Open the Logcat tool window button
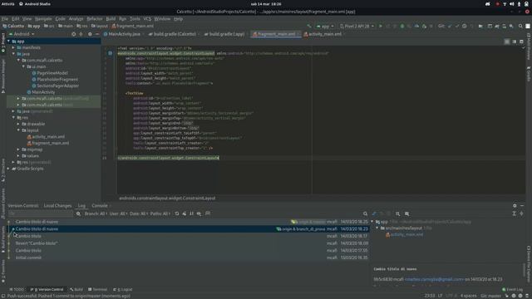 point(123,290)
